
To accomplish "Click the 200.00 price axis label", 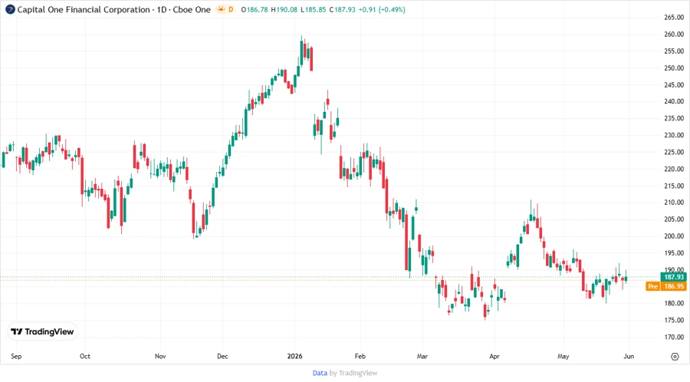I will pyautogui.click(x=674, y=236).
